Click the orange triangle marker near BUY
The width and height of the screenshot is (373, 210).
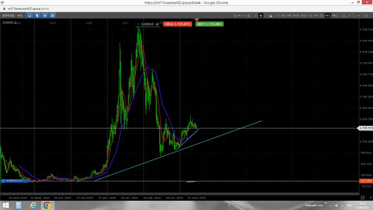coord(196,20)
